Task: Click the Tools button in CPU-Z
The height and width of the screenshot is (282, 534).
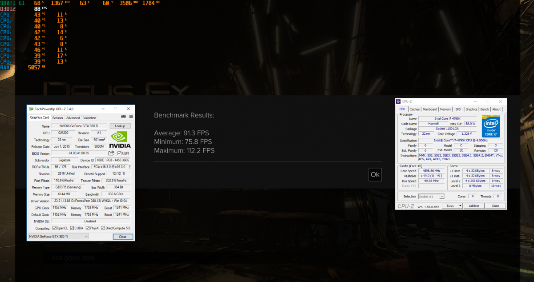Action: pyautogui.click(x=450, y=206)
